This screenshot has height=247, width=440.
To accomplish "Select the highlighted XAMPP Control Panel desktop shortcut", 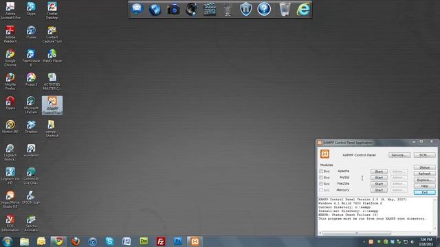I will pyautogui.click(x=52, y=105).
